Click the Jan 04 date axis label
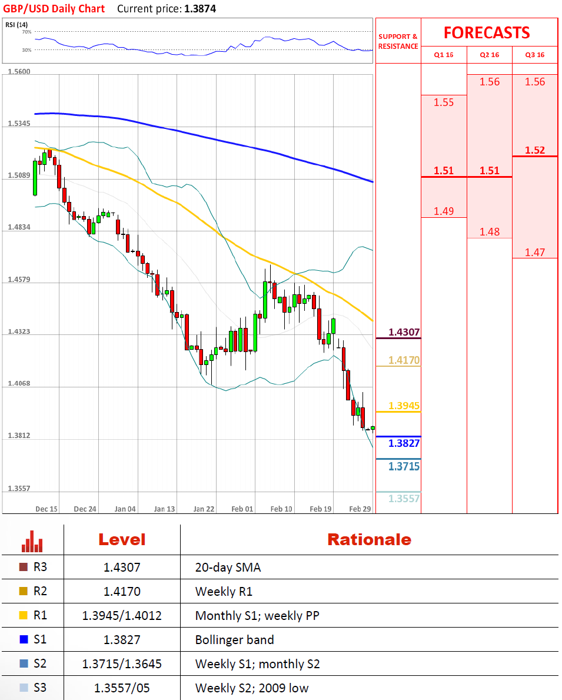This screenshot has width=562, height=700. [x=125, y=509]
